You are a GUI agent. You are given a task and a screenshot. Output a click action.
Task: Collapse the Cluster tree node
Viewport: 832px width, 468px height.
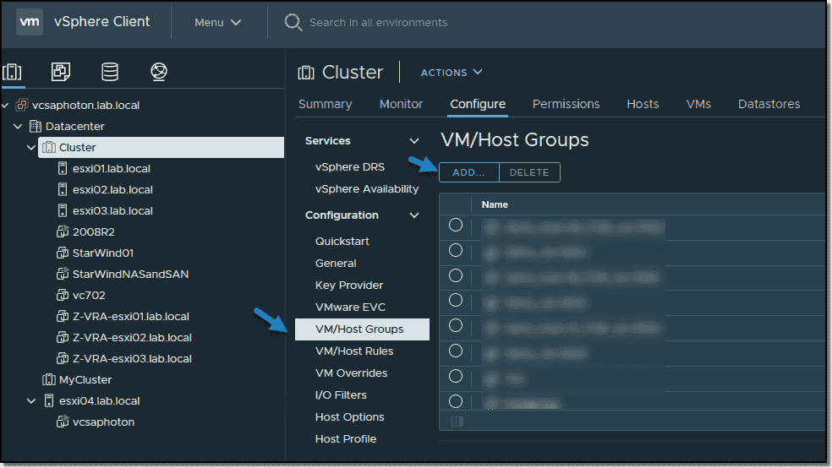31,147
